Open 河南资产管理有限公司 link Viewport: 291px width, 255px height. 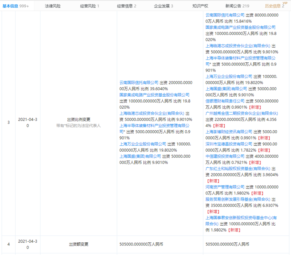225,187
